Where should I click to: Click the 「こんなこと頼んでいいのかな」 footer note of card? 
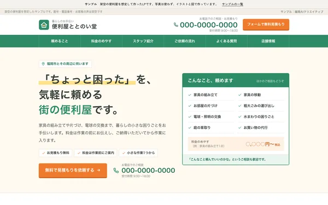coord(227,160)
